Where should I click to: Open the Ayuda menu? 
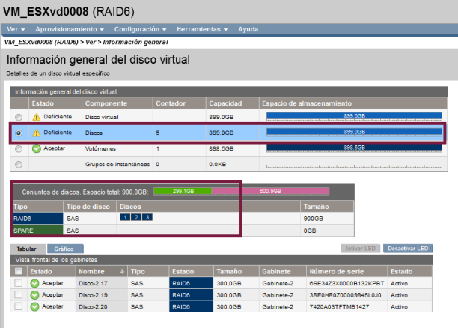pyautogui.click(x=248, y=29)
